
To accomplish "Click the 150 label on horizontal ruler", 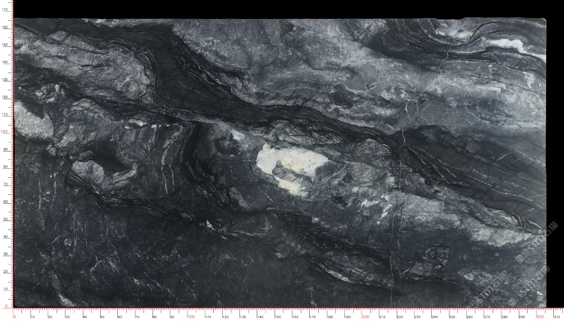I will [x=278, y=317].
